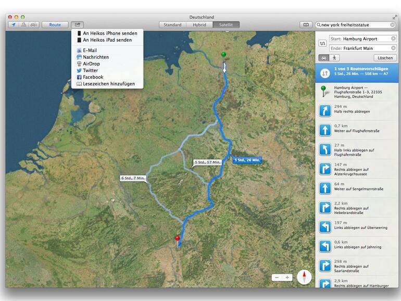Swap start and end locations
Viewport: 401px width, 301px height.
[x=323, y=43]
